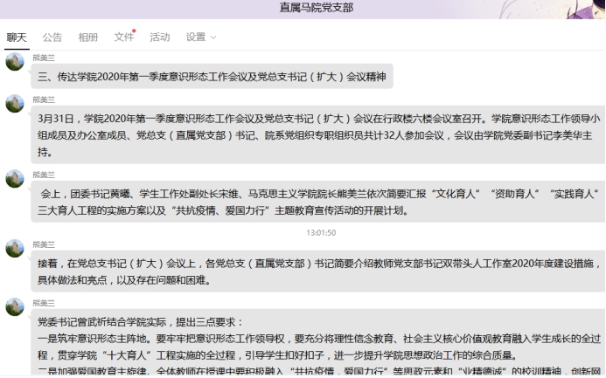Click avatar beside the 三、传达学院 message
Screen dimensions: 606x378
point(15,62)
